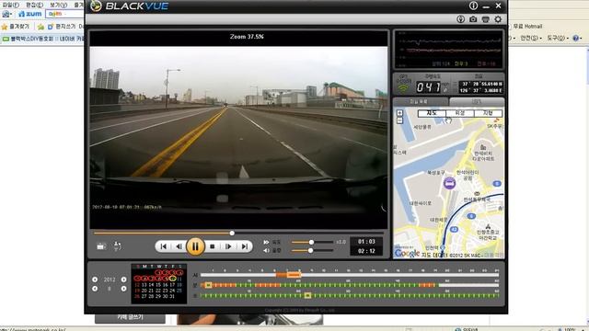This screenshot has height=331, width=589.
Task: Click the video progress seek bar handle
Action: [232, 233]
